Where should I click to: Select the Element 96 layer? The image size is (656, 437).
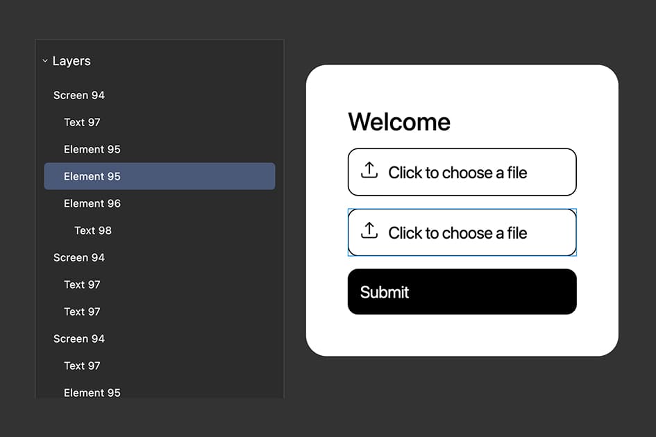[92, 203]
